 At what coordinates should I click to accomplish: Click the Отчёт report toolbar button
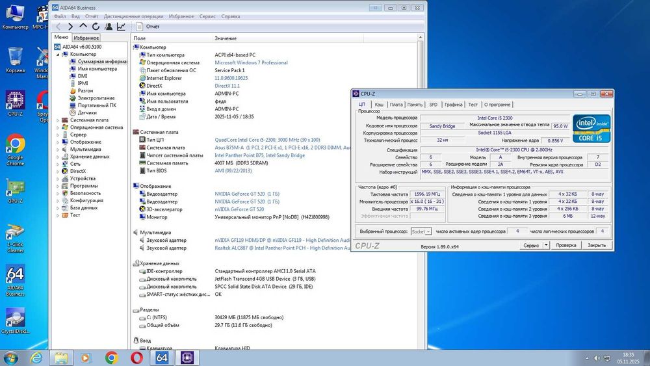click(x=148, y=27)
